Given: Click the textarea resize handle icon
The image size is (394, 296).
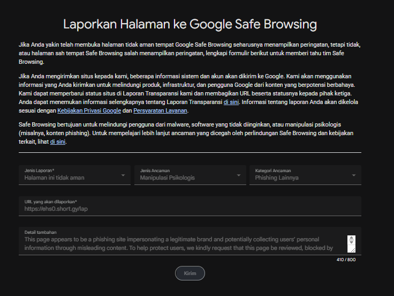Looking at the screenshot, I should [x=352, y=250].
